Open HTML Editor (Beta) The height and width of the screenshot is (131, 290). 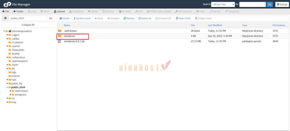pos(159,12)
